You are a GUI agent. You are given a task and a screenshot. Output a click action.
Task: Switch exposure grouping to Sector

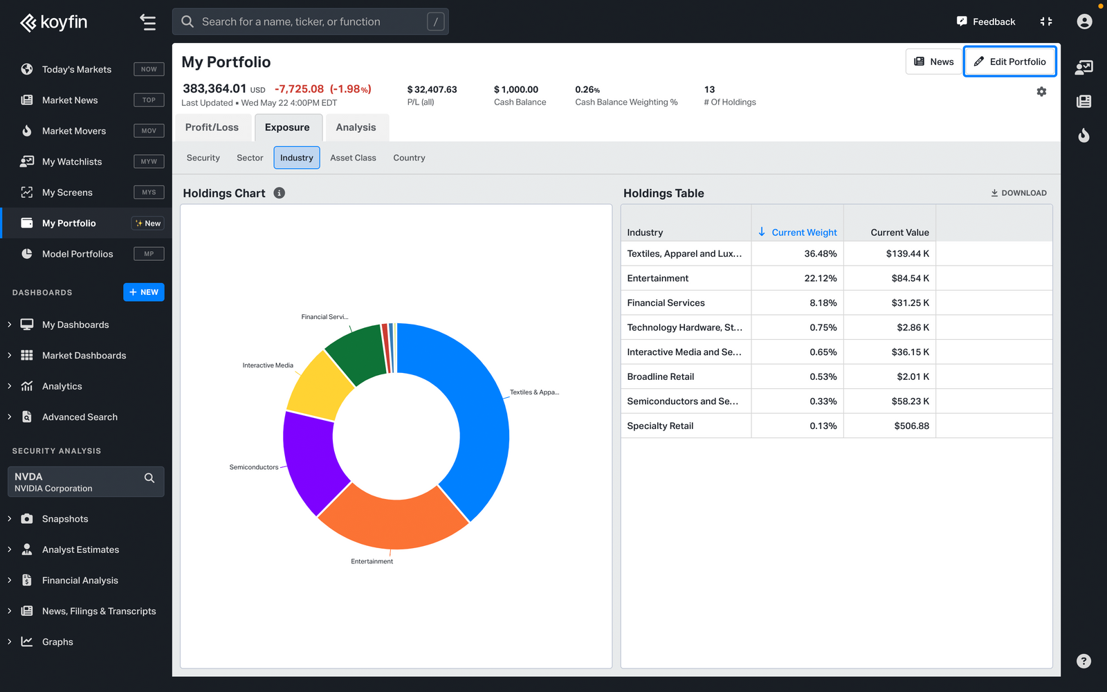click(250, 158)
